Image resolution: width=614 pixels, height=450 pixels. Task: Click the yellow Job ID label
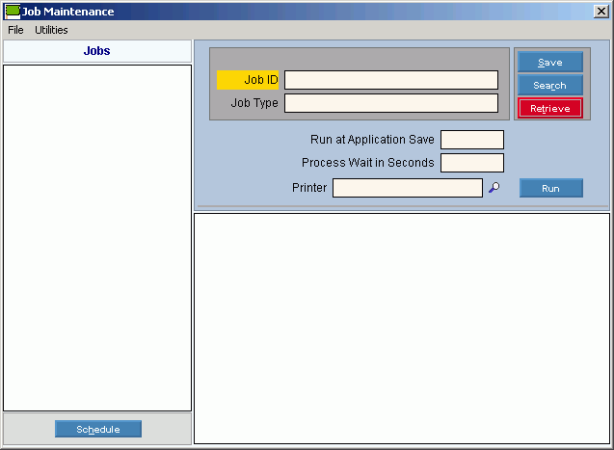(x=249, y=80)
